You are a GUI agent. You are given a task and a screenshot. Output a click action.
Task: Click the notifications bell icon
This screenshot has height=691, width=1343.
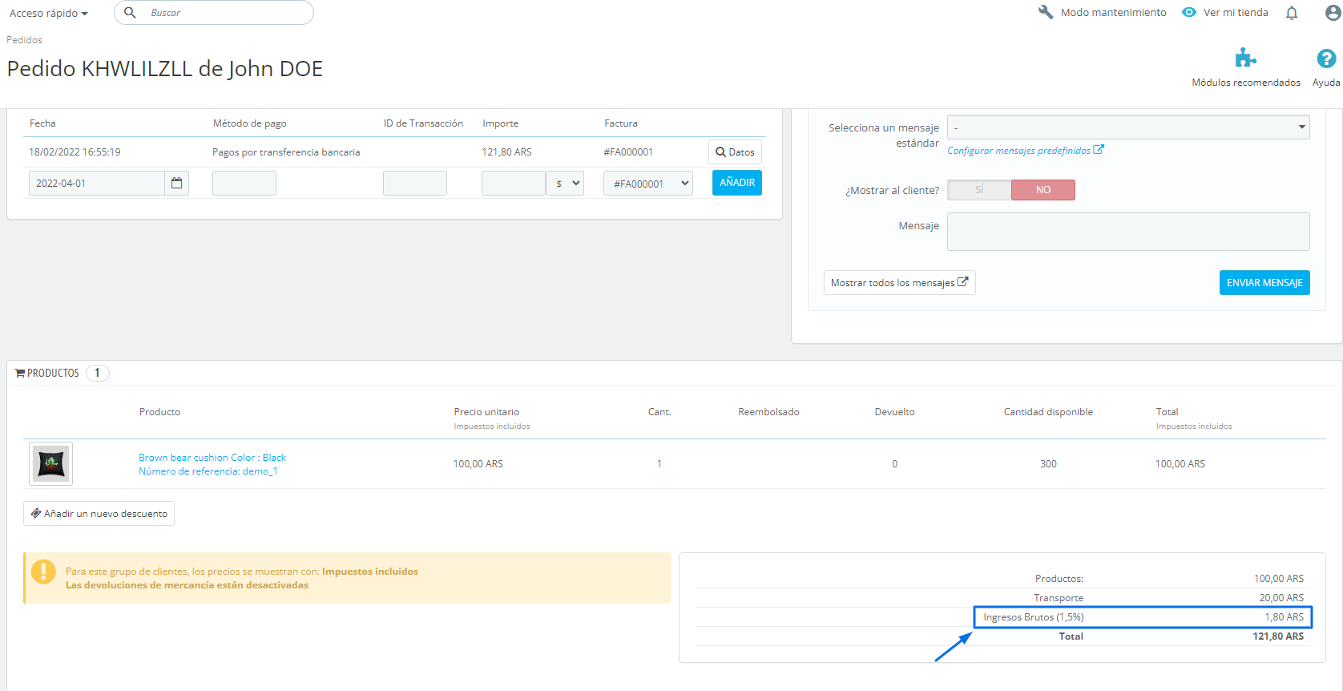point(1292,13)
